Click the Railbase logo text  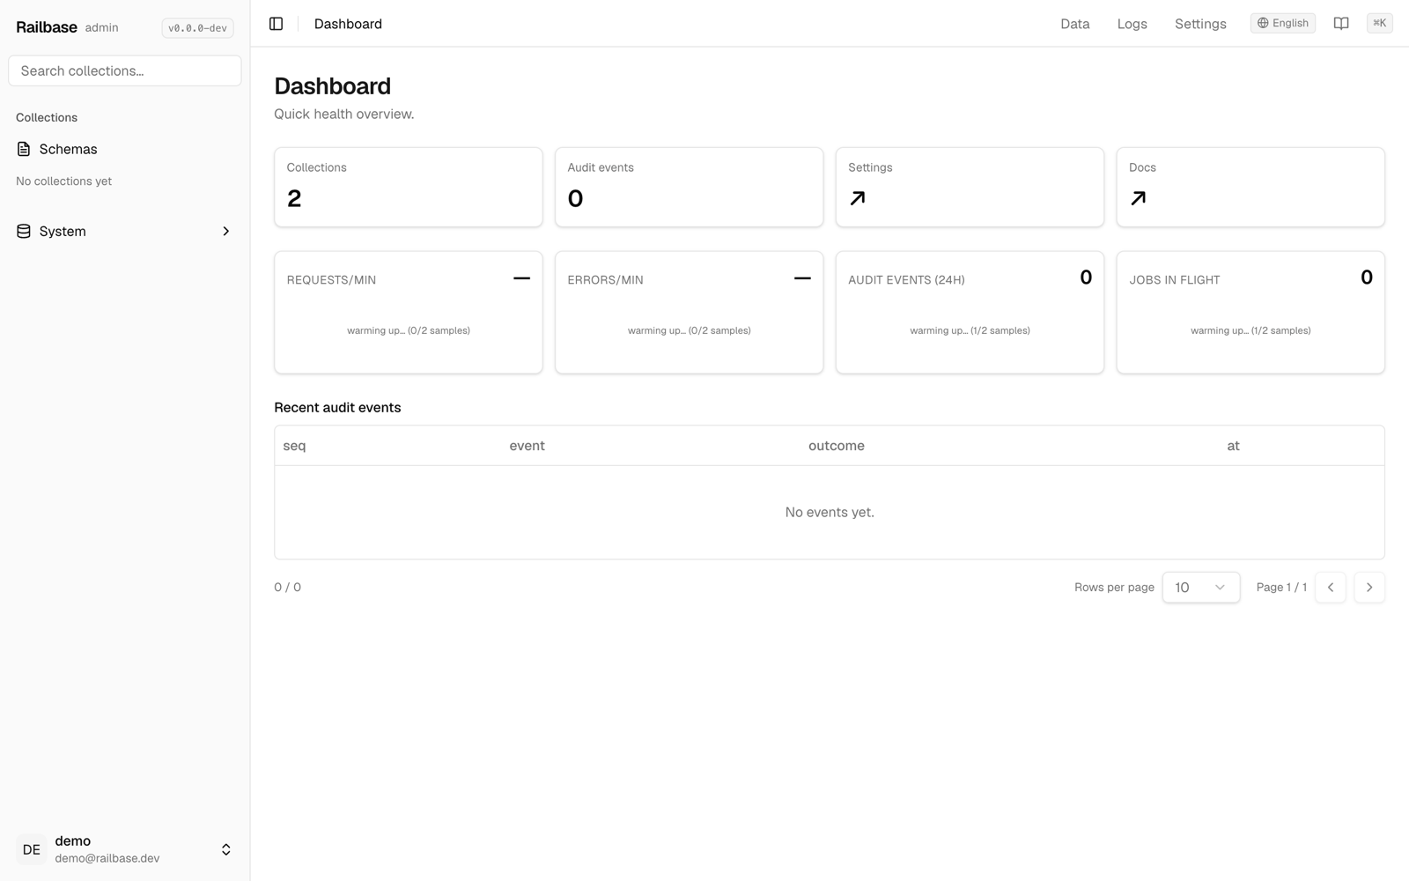point(47,27)
